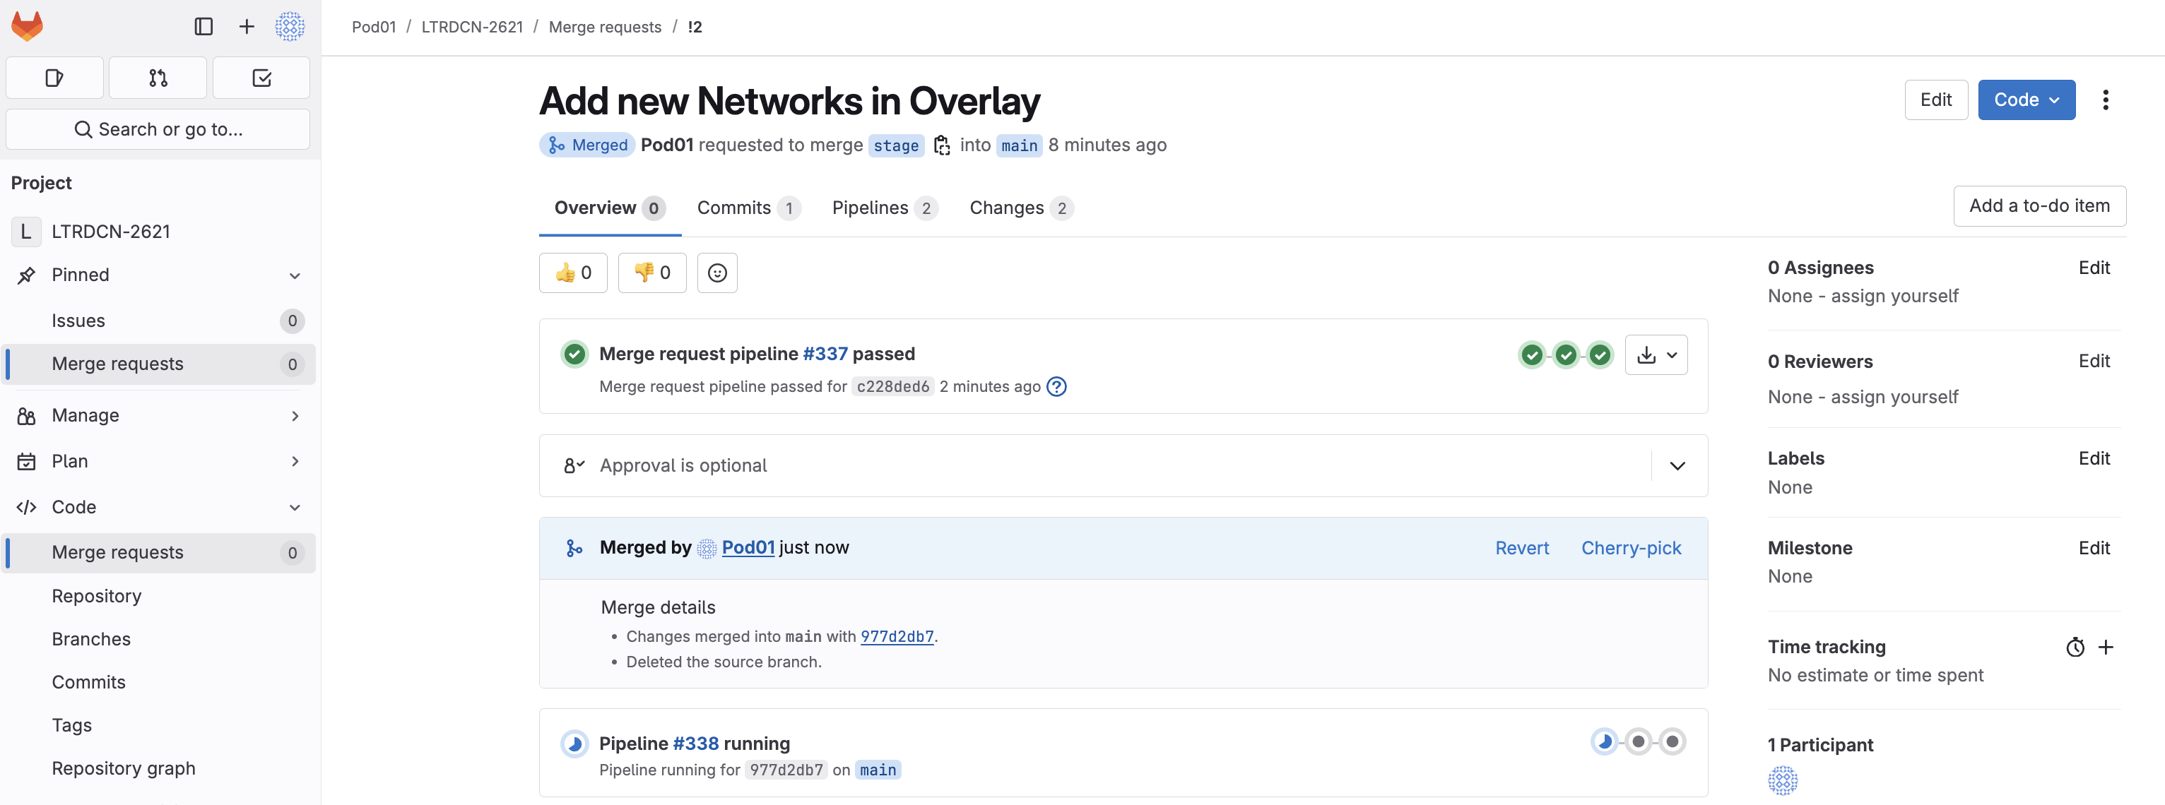Click Add a to-do item button
The width and height of the screenshot is (2165, 805).
pyautogui.click(x=2039, y=206)
